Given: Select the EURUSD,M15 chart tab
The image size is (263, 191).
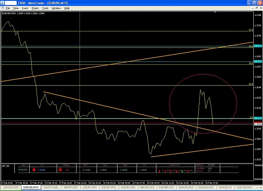Looking at the screenshot, I should [x=31, y=187].
